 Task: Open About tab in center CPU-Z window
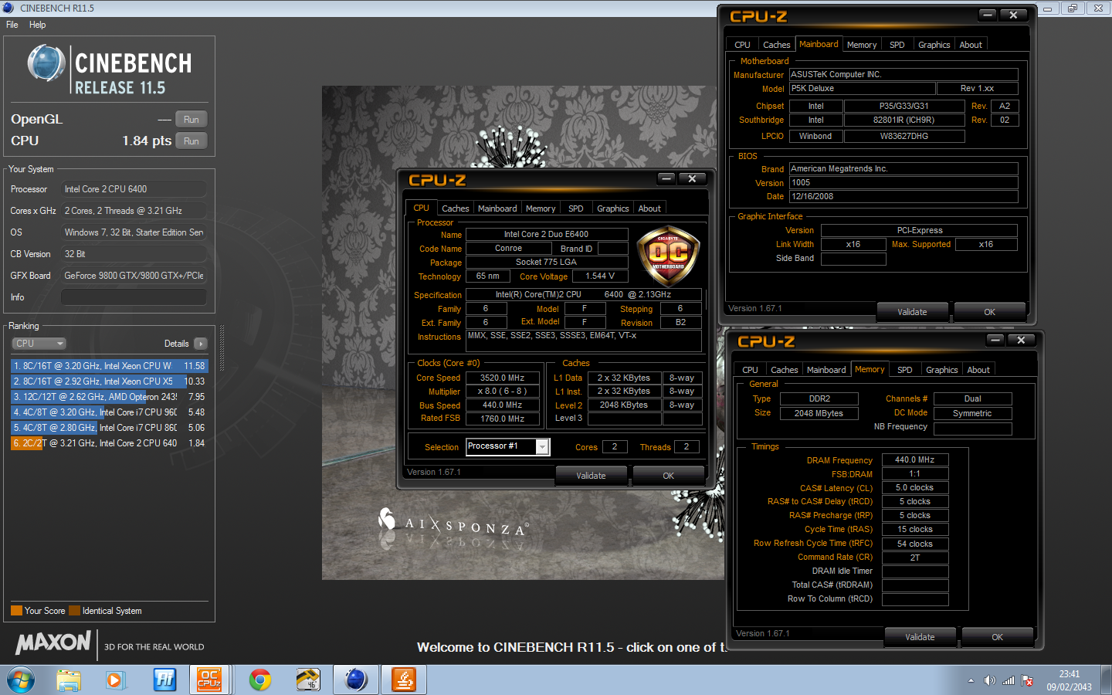click(x=649, y=208)
